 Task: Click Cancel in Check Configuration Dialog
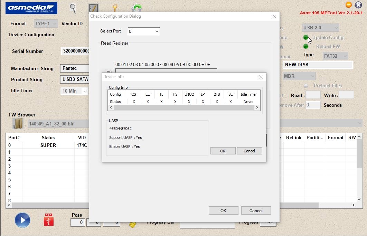tap(256, 210)
